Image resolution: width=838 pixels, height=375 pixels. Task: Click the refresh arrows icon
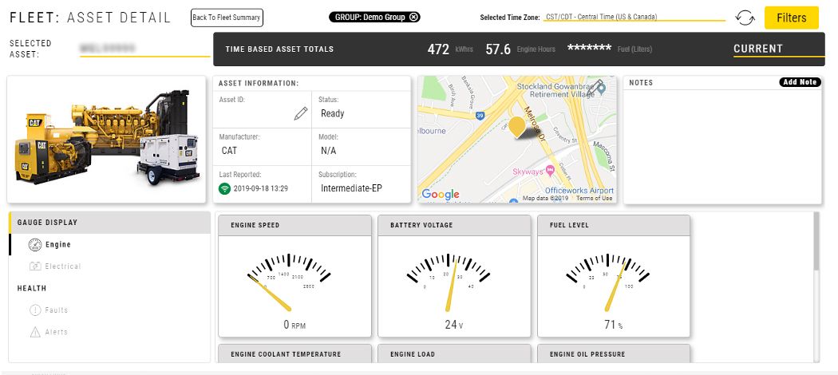coord(745,18)
